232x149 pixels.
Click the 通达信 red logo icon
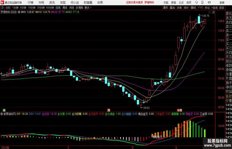(2, 2)
